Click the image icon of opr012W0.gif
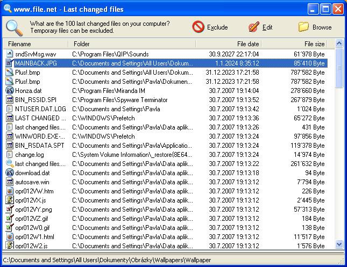This screenshot has width=347, height=267. pos(10,227)
